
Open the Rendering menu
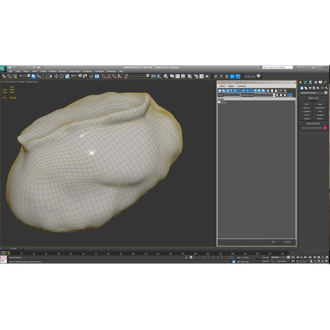click(x=87, y=71)
